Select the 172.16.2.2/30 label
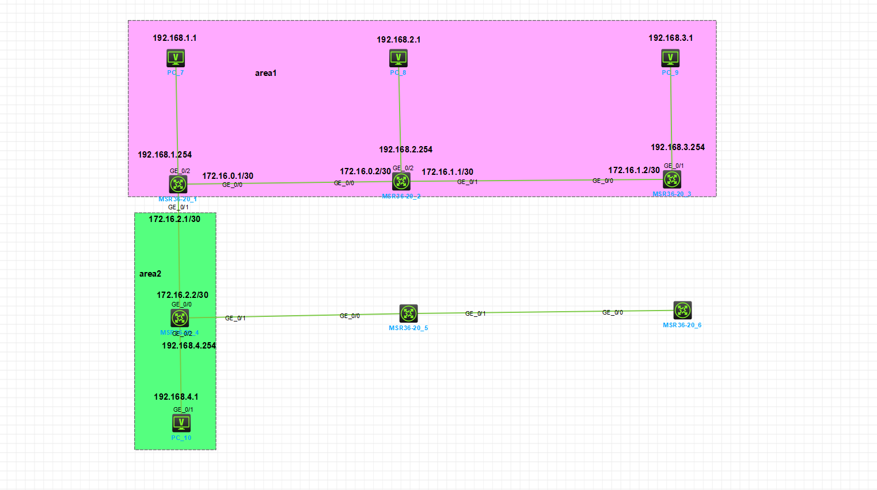 (x=183, y=295)
